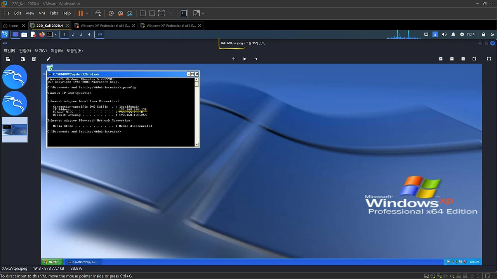Expand the stretch guest dropdown arrow
This screenshot has width=497, height=279.
203,13
